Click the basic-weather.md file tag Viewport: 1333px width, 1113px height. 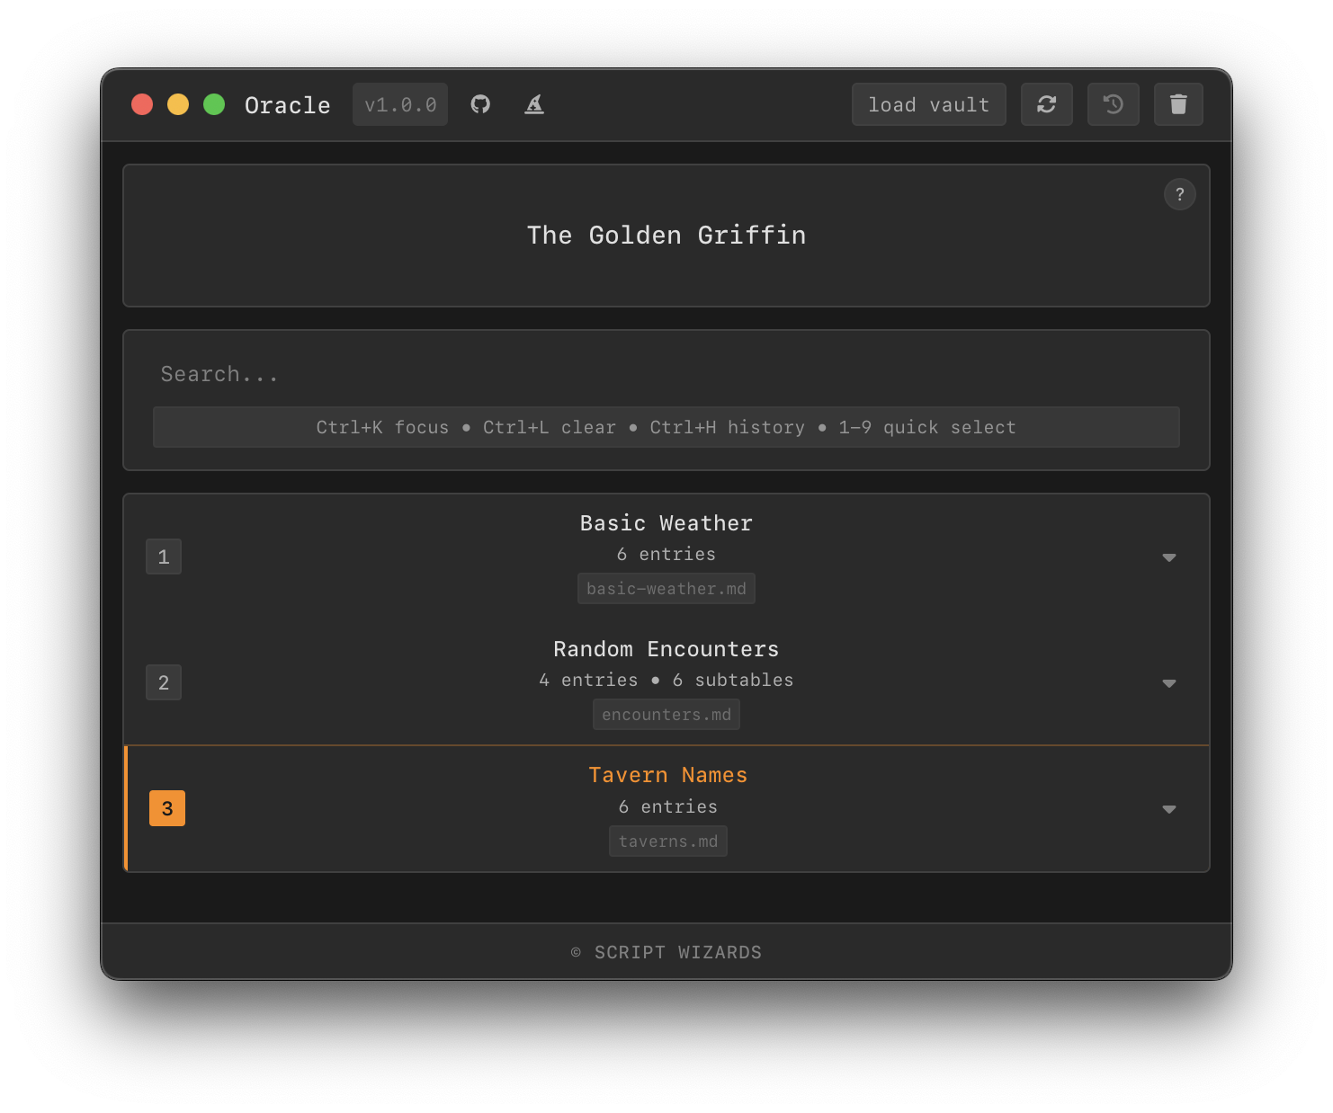click(x=666, y=589)
